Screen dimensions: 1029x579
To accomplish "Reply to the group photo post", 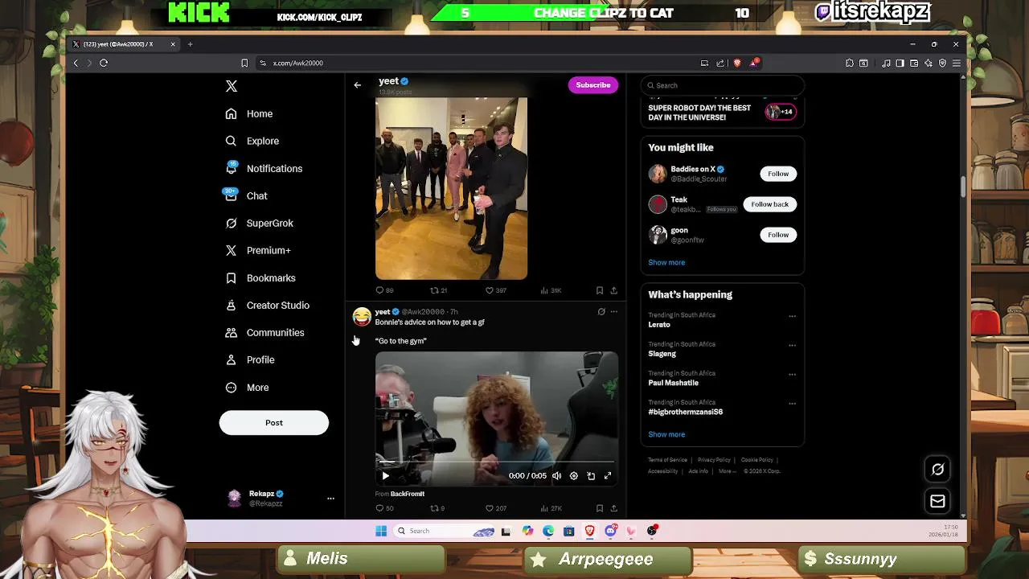I will (x=384, y=290).
